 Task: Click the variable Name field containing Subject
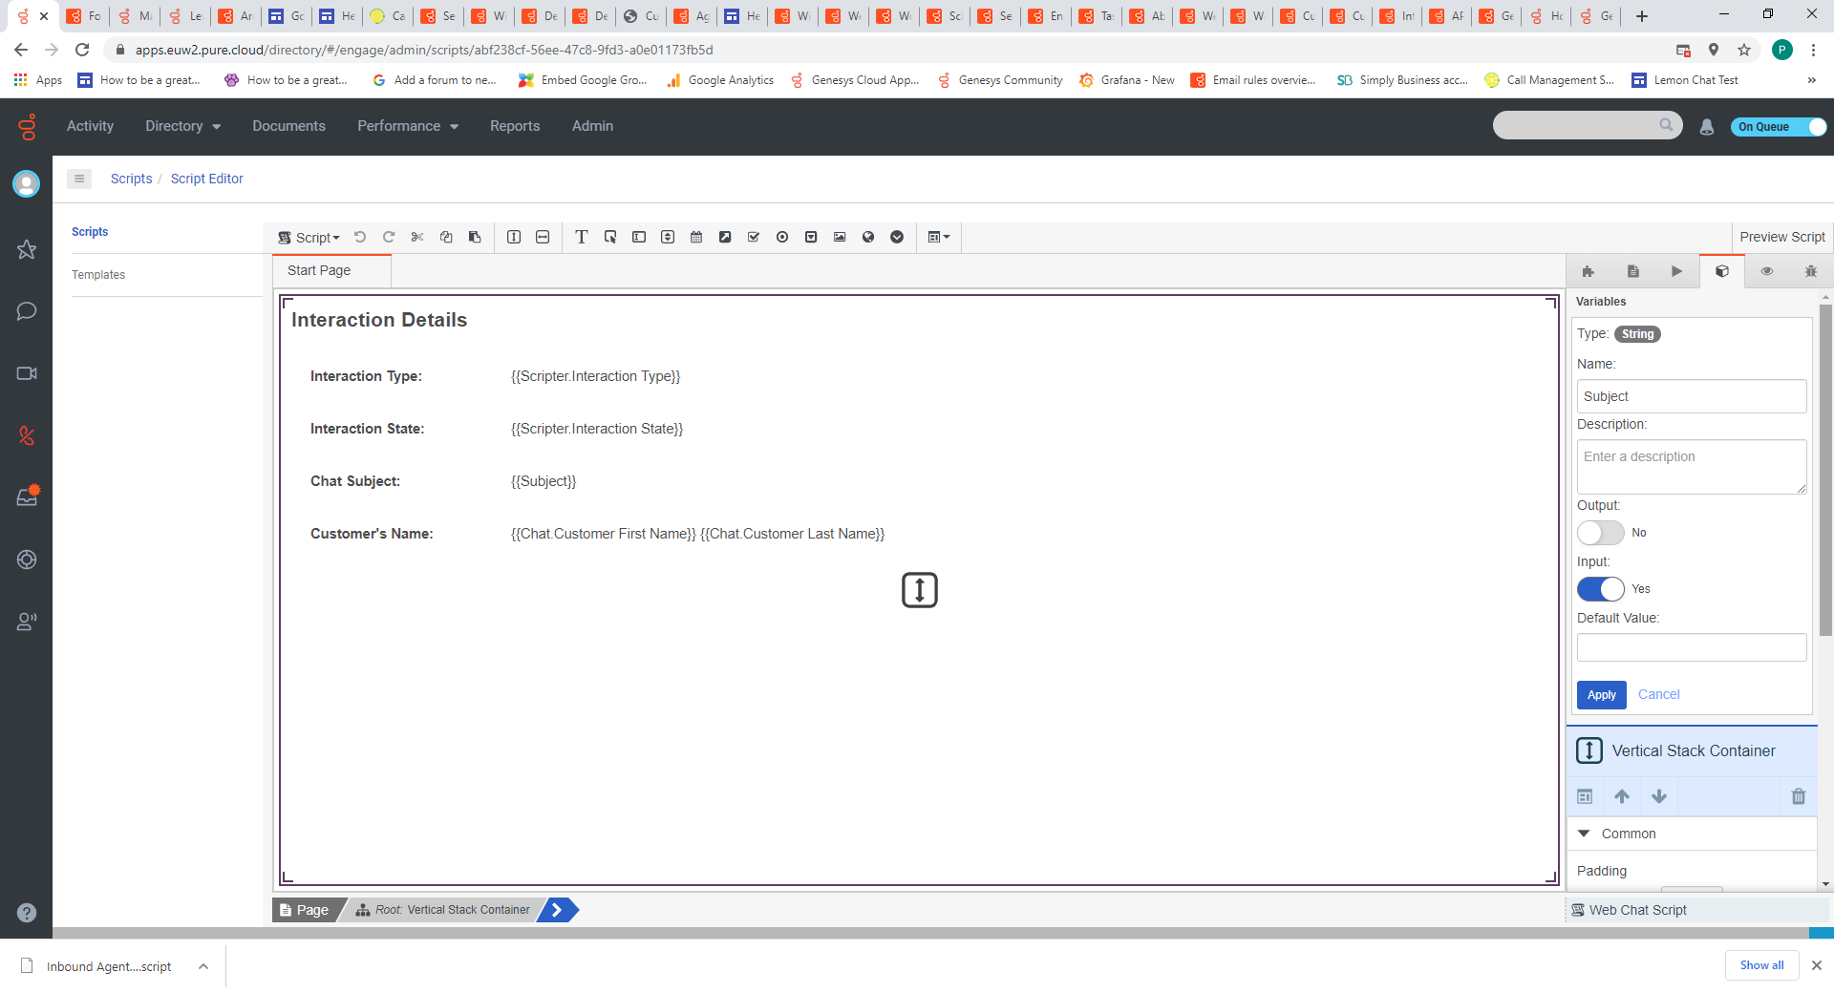coord(1692,396)
